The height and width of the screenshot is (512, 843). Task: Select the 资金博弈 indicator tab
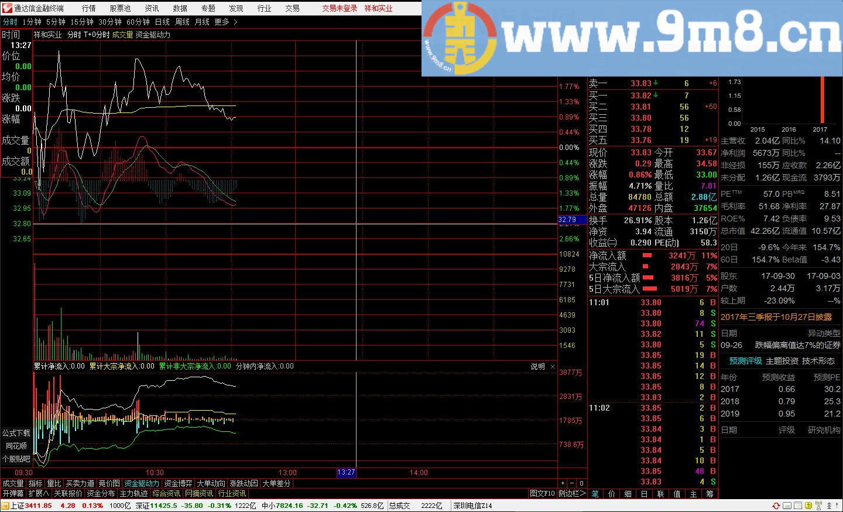point(179,483)
